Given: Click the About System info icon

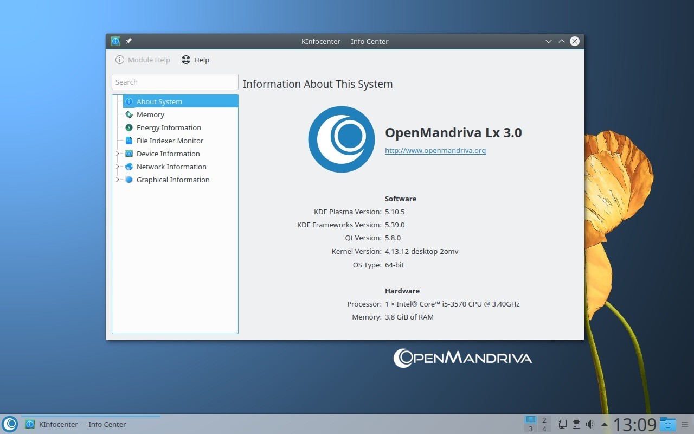Looking at the screenshot, I should [129, 101].
